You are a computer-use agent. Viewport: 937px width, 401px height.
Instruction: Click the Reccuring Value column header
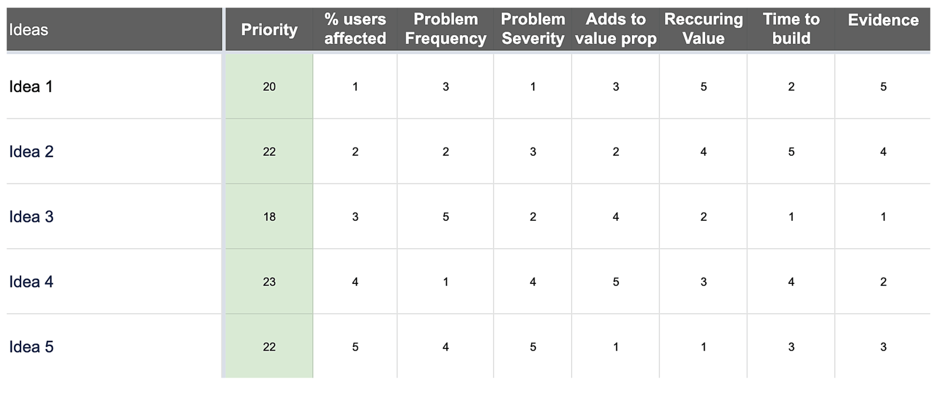[703, 29]
